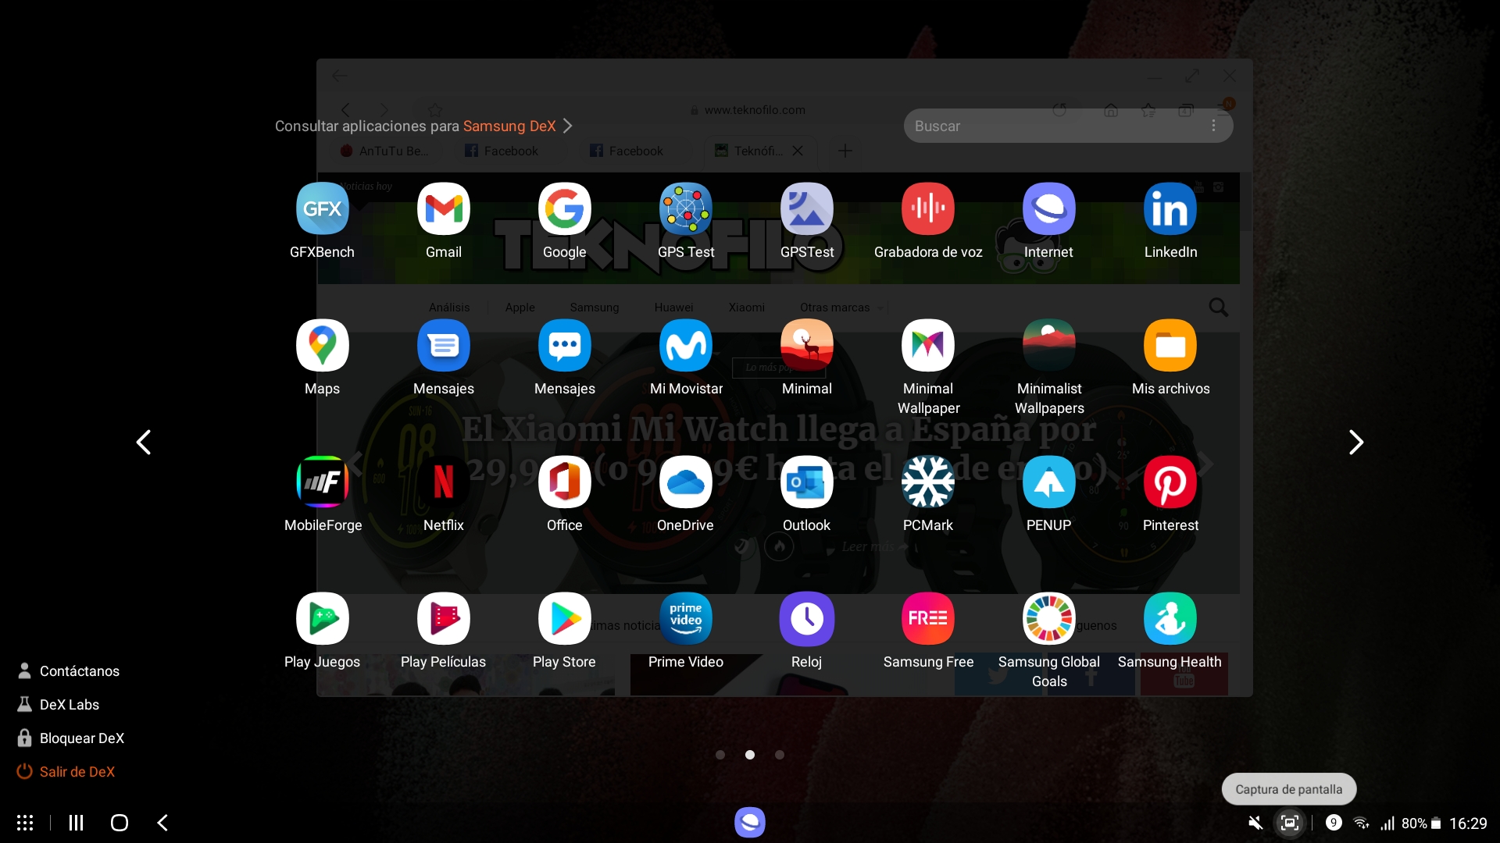Open the GFXBench app
The height and width of the screenshot is (843, 1500).
pyautogui.click(x=322, y=209)
